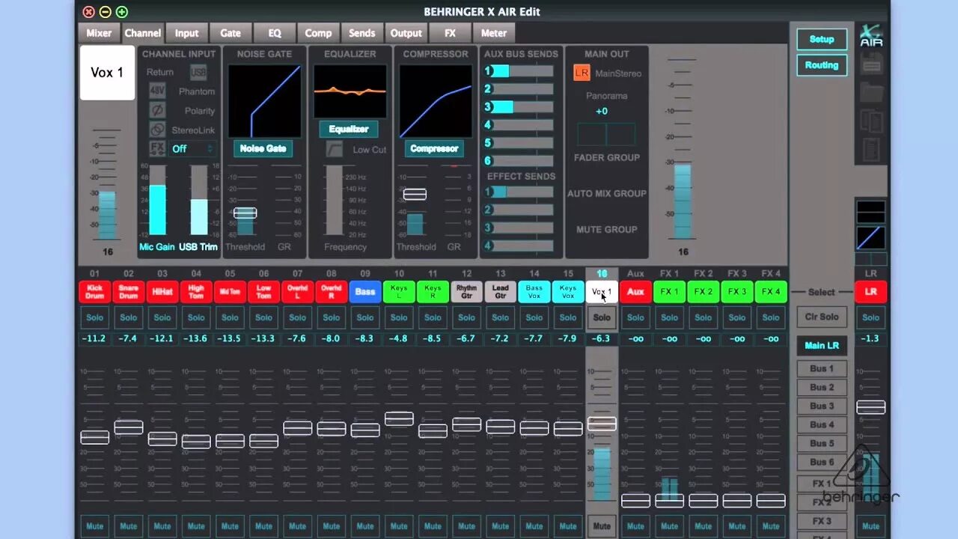Click the compressor Threshold fader
The width and height of the screenshot is (958, 539).
415,195
